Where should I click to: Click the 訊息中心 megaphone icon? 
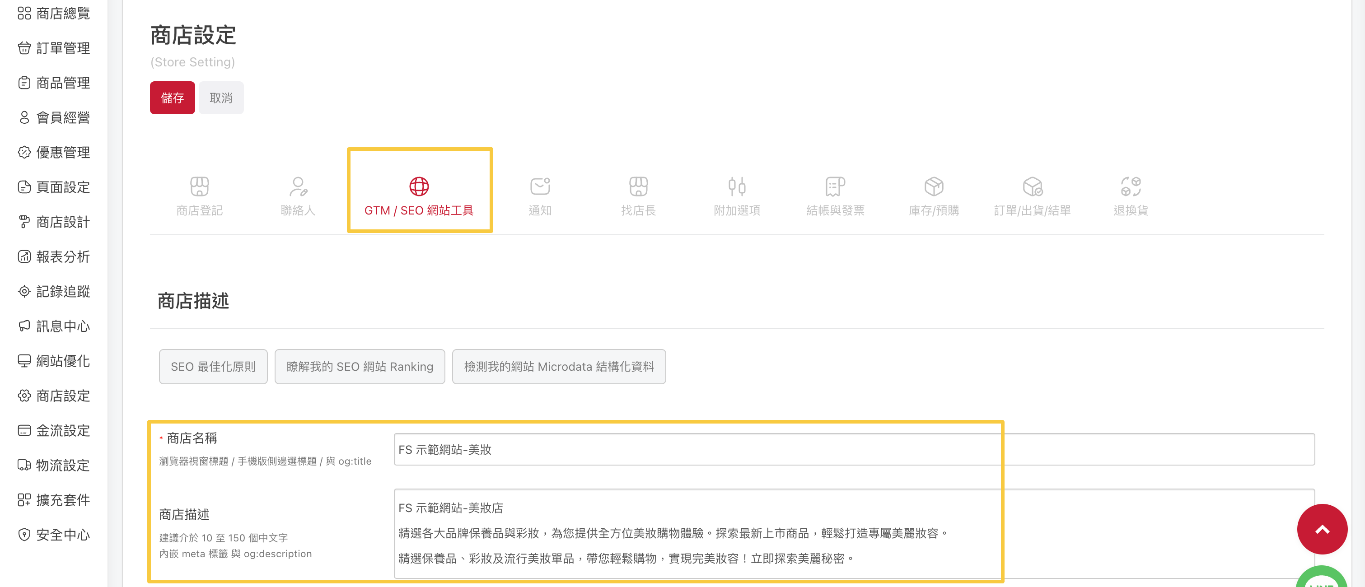click(24, 326)
